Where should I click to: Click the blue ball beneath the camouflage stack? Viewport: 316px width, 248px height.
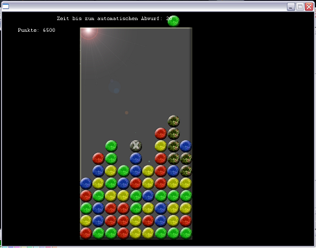(x=173, y=171)
